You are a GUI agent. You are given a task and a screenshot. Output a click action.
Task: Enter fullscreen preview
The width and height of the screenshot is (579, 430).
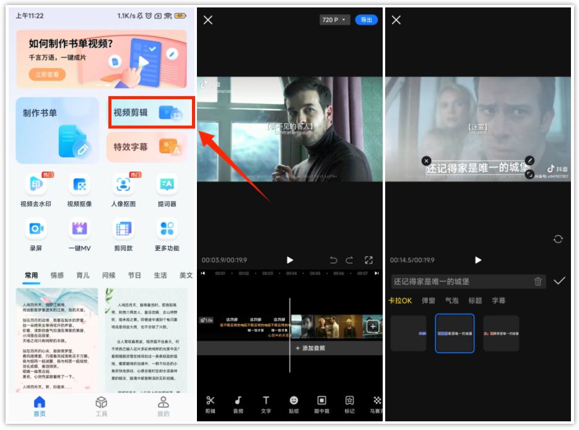click(368, 260)
